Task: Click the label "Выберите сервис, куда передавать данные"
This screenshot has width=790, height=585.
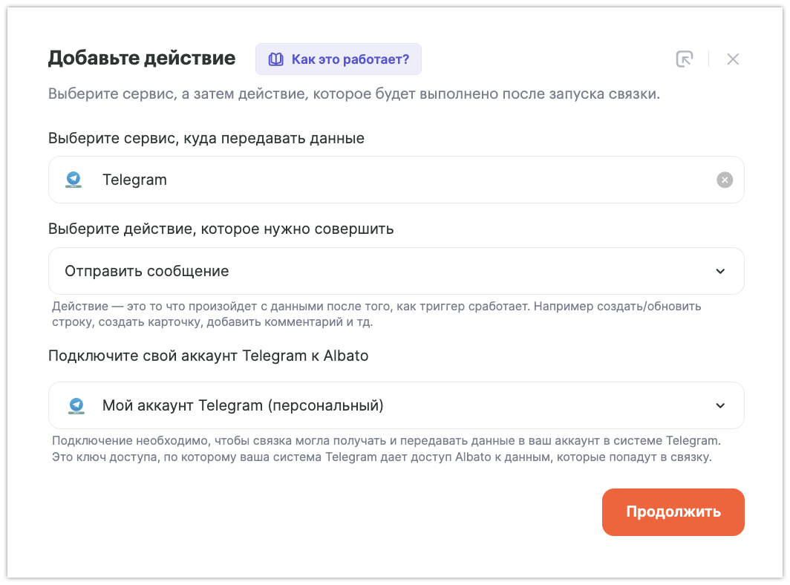Action: (206, 138)
